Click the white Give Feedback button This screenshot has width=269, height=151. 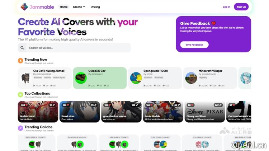click(194, 44)
